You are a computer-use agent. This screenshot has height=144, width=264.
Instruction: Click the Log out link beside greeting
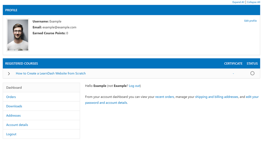coord(134,86)
